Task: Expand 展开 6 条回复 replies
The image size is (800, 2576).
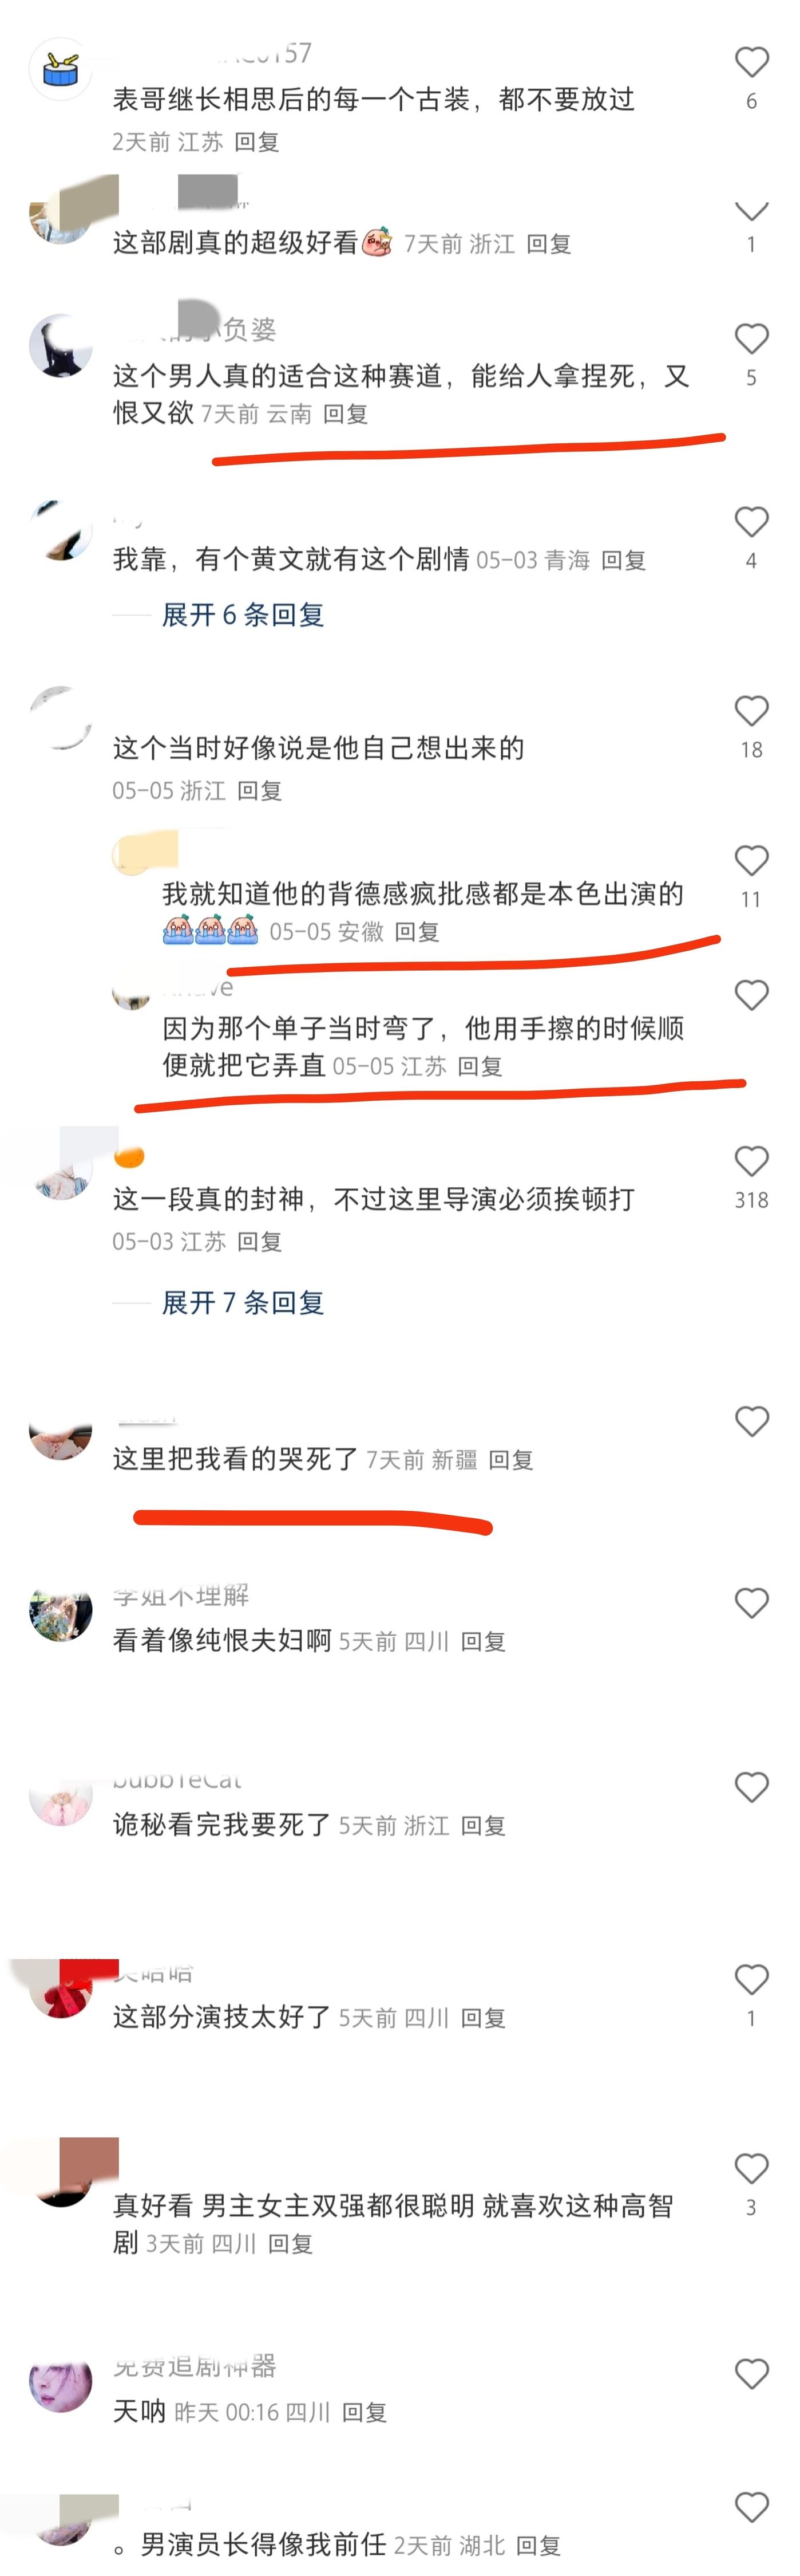Action: pyautogui.click(x=243, y=615)
